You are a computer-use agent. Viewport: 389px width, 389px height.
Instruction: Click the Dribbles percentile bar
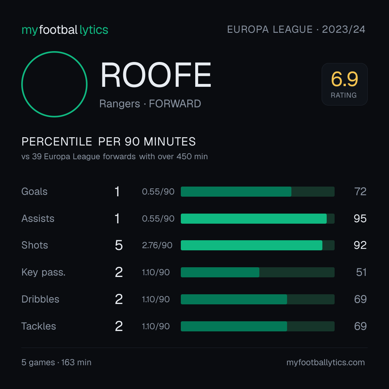coord(258,299)
